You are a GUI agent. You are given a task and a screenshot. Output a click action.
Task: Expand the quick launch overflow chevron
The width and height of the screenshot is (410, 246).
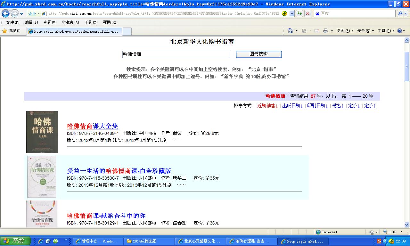point(66,240)
